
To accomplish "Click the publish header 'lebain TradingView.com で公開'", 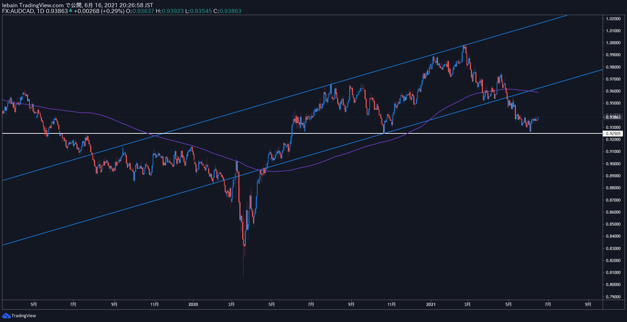I will (x=42, y=5).
